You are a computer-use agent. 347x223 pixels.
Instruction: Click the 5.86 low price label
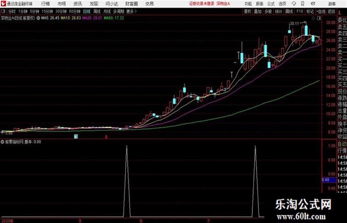9,133
